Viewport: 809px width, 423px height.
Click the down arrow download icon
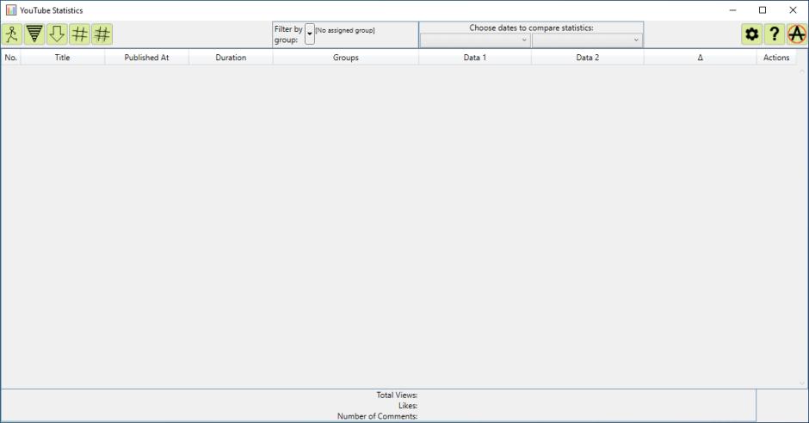(58, 34)
